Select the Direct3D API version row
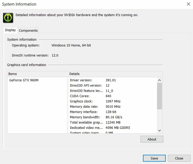Screen dimensions: 193x164 [113, 86]
